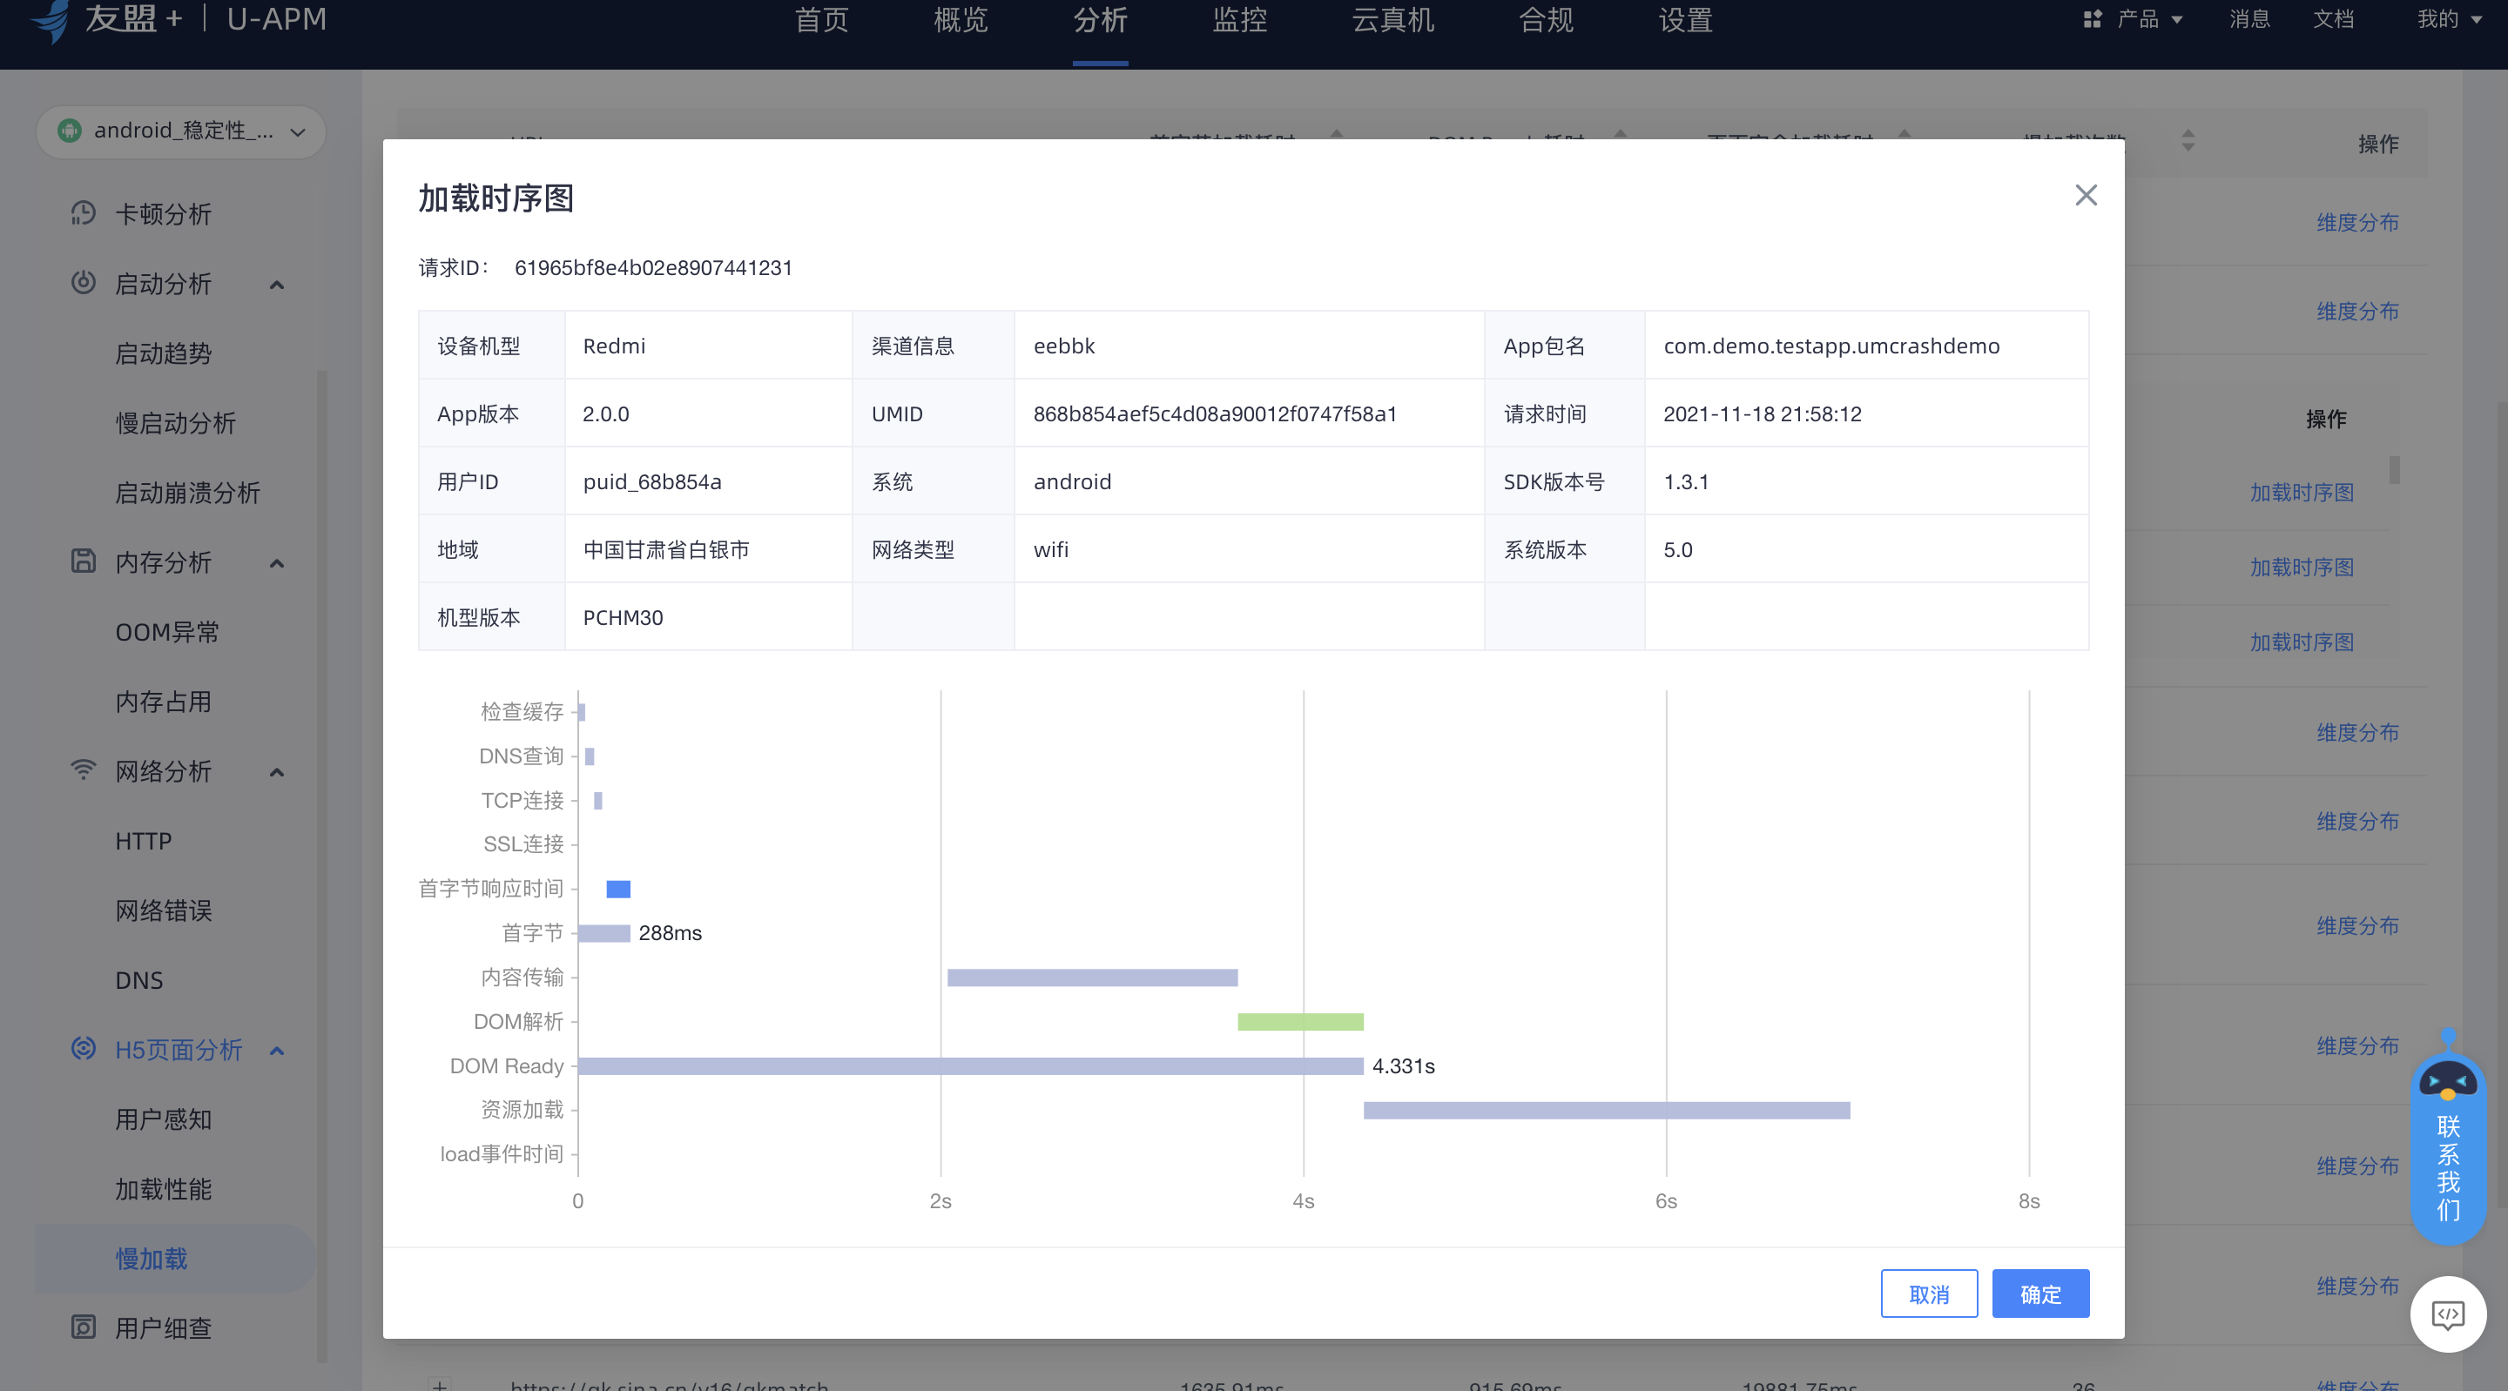2508x1391 pixels.
Task: Click the 用户细查 icon
Action: 83,1327
